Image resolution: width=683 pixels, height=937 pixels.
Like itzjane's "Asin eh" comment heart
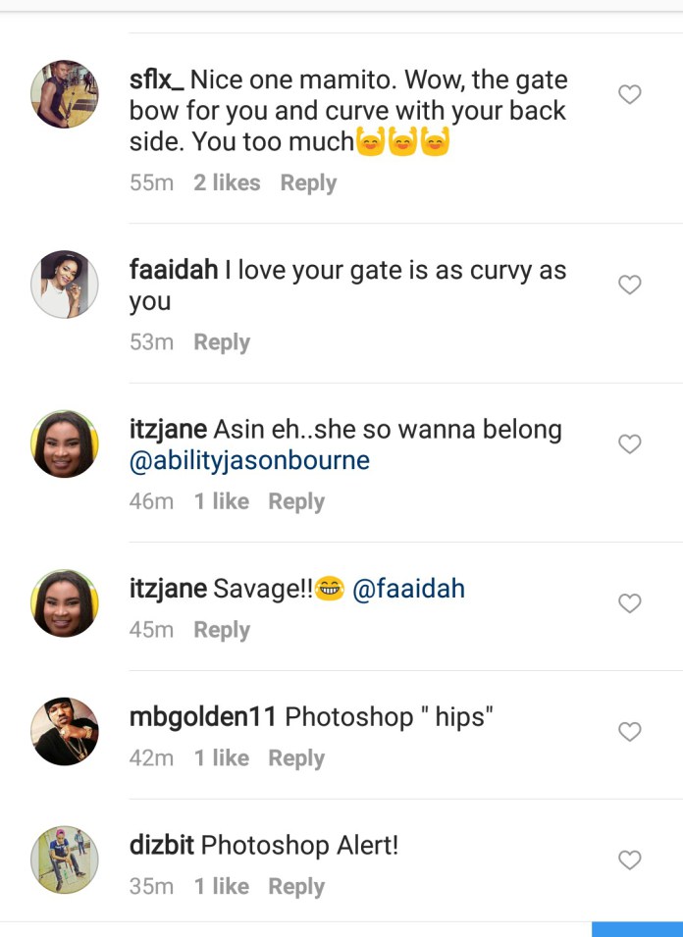pyautogui.click(x=629, y=444)
